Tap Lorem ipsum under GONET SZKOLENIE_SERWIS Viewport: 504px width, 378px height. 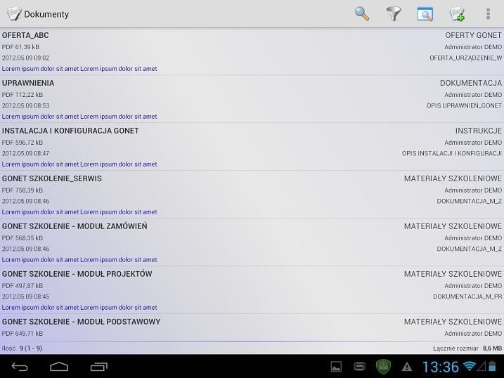pos(79,212)
